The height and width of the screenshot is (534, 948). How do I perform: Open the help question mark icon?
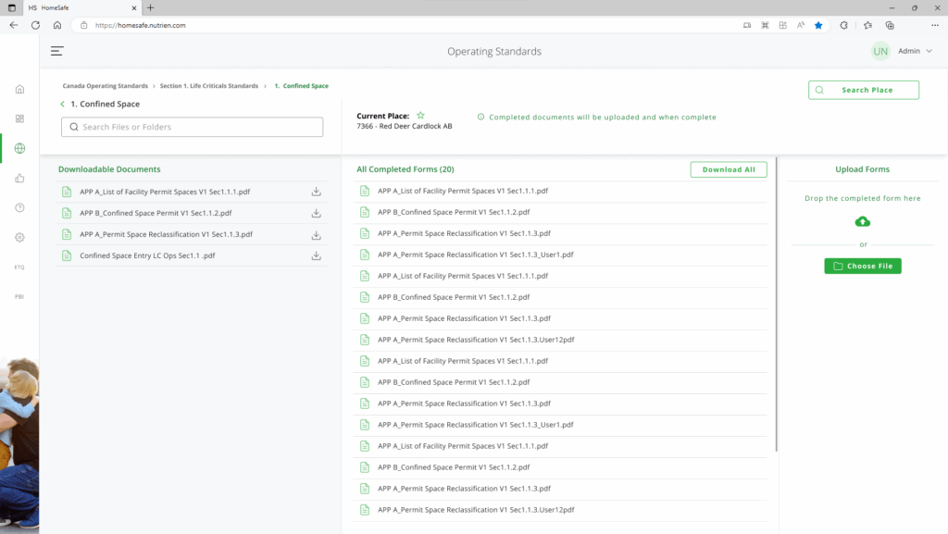[x=19, y=207]
